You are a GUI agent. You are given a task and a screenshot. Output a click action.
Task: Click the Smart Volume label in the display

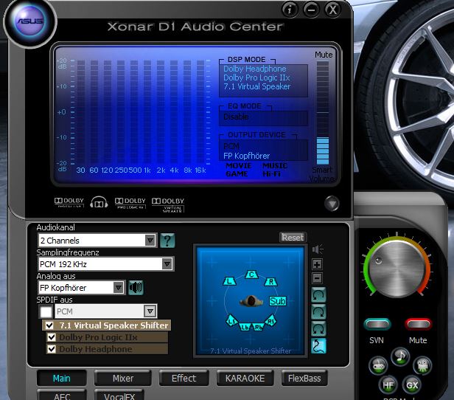coord(322,174)
